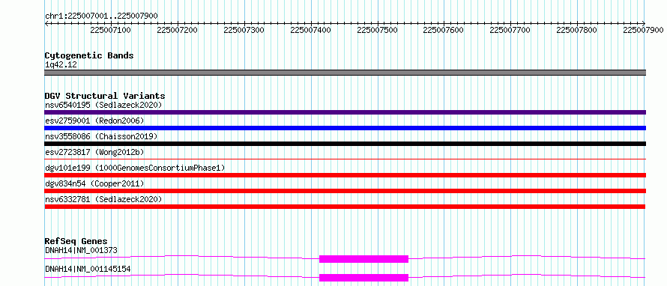Open the RefSeq Genes track title
This screenshot has width=667, height=286.
click(76, 241)
